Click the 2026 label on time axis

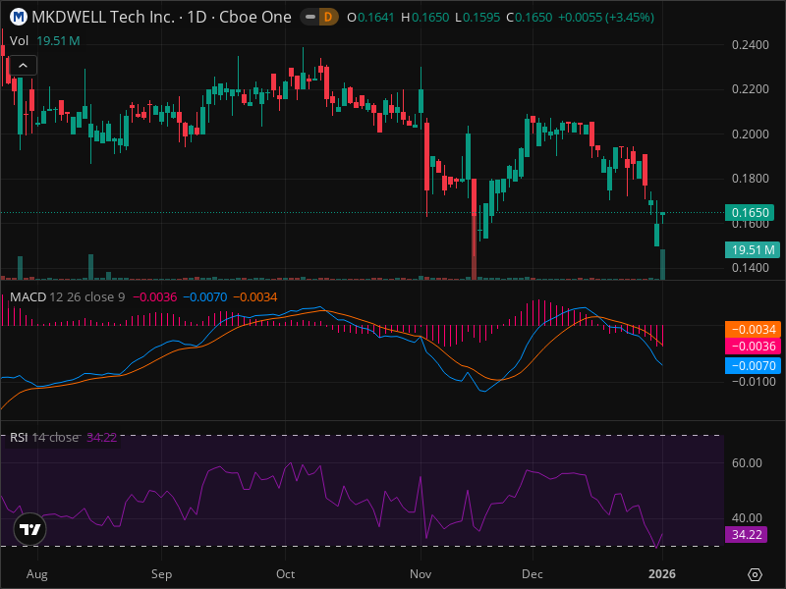click(662, 574)
